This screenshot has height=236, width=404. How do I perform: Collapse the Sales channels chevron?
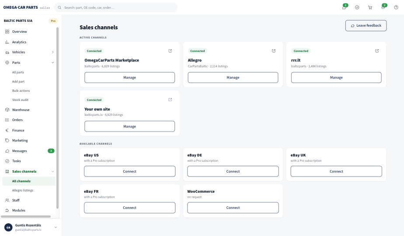[52, 172]
